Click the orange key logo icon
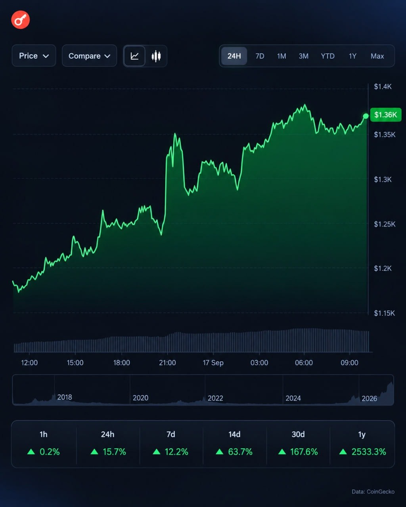Viewport: 406px width, 507px height. click(x=21, y=19)
